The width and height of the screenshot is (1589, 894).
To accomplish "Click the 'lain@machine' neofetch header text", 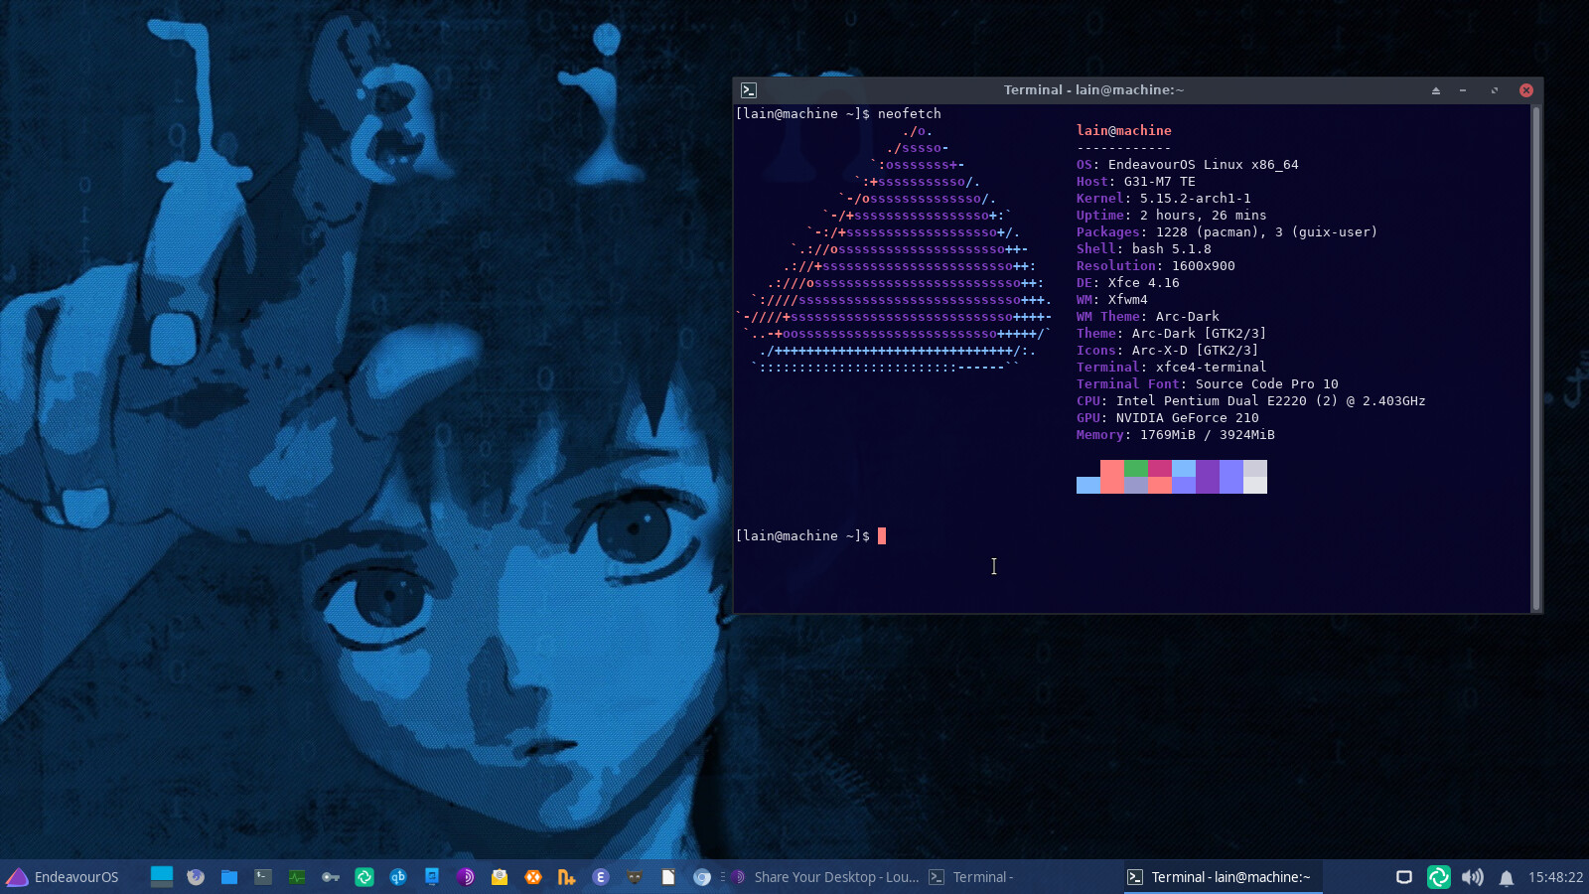I will pyautogui.click(x=1124, y=131).
